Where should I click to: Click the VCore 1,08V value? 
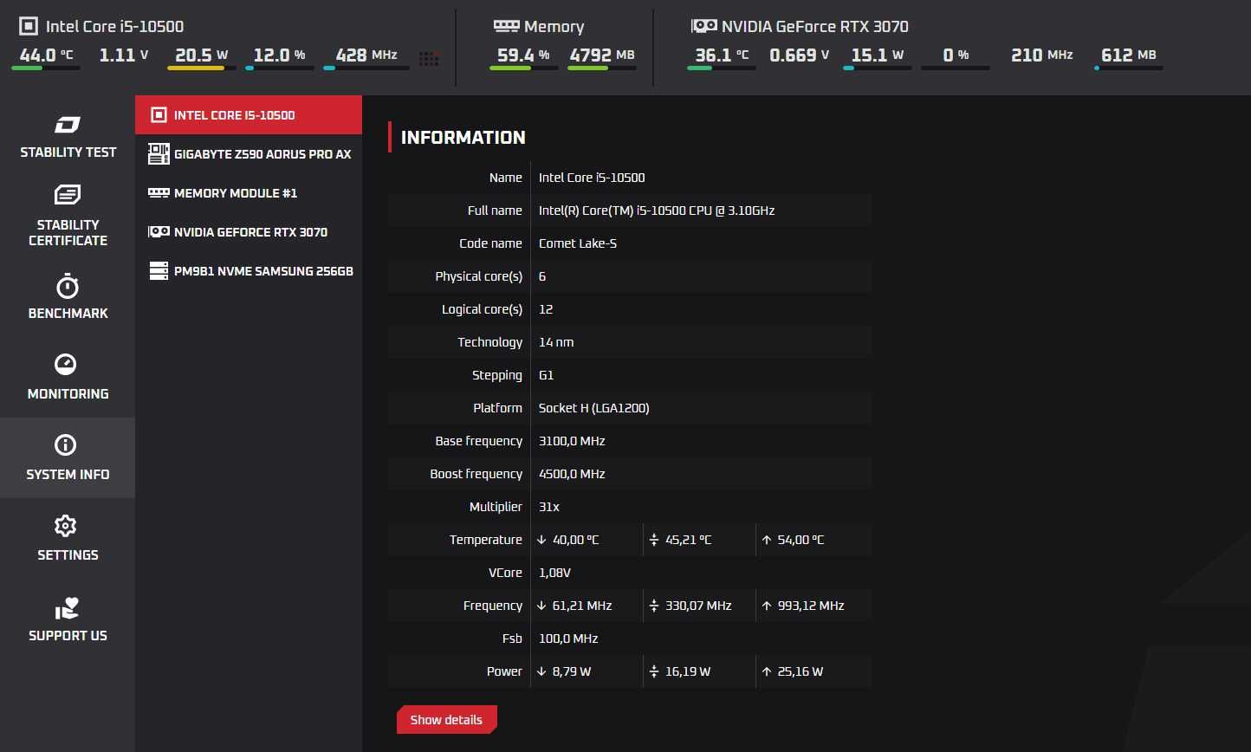pyautogui.click(x=554, y=573)
